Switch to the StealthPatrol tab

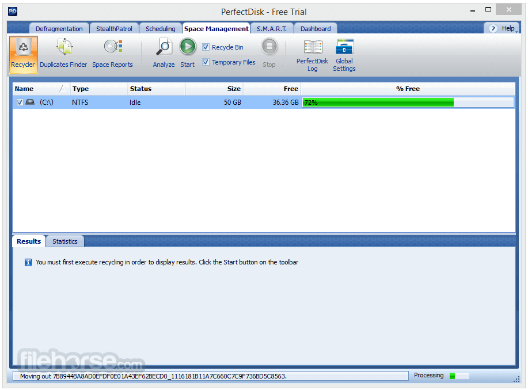pyautogui.click(x=114, y=29)
